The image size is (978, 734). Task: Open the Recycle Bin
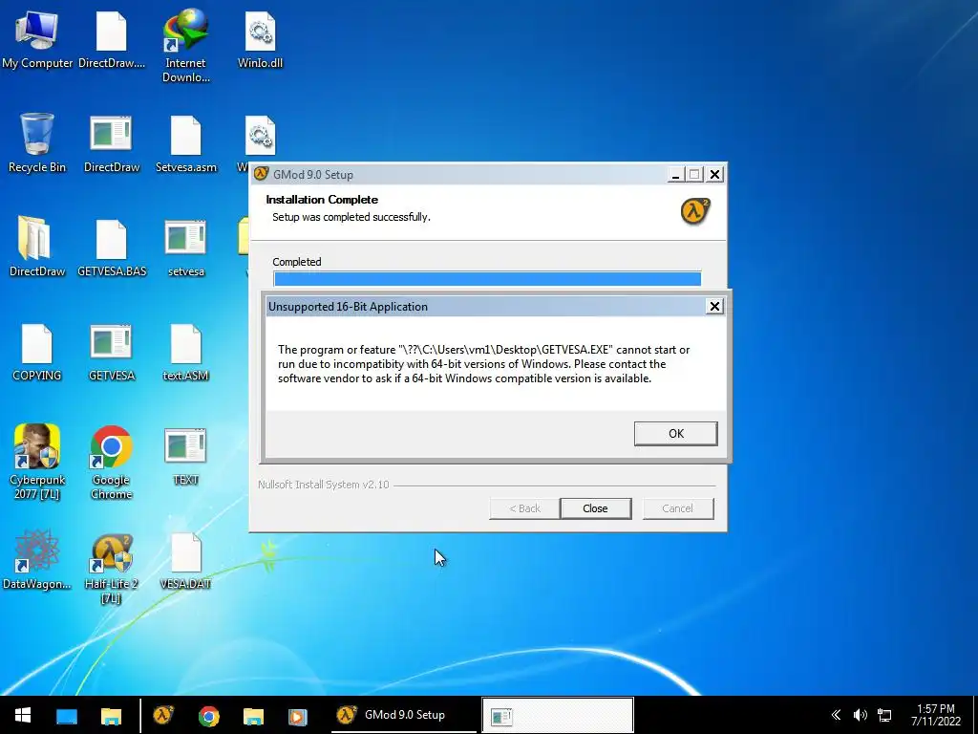pyautogui.click(x=37, y=143)
